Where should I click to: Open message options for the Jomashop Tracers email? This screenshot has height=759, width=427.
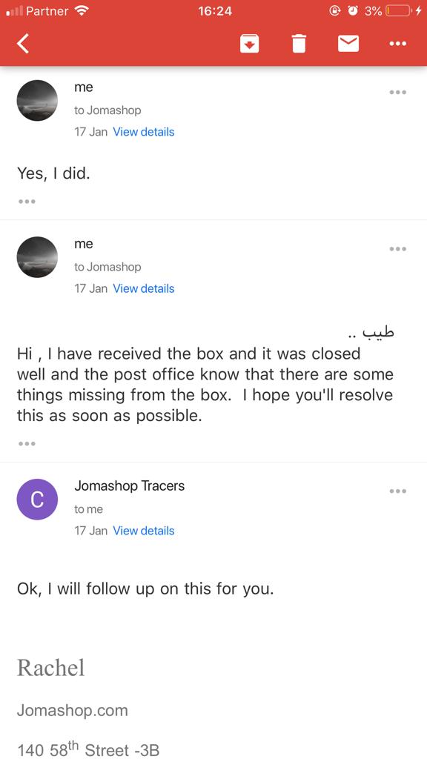tap(398, 491)
